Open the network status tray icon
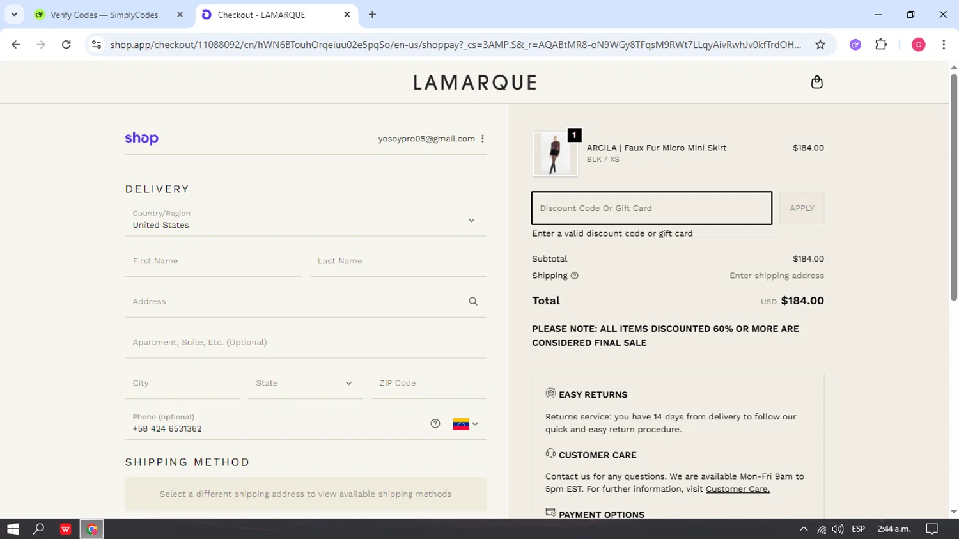 822,529
